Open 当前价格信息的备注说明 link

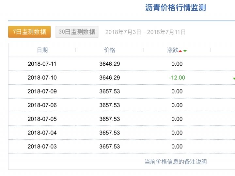tap(176, 162)
